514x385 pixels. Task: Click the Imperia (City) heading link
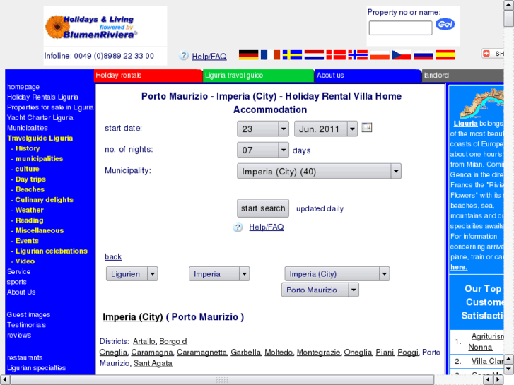click(133, 317)
